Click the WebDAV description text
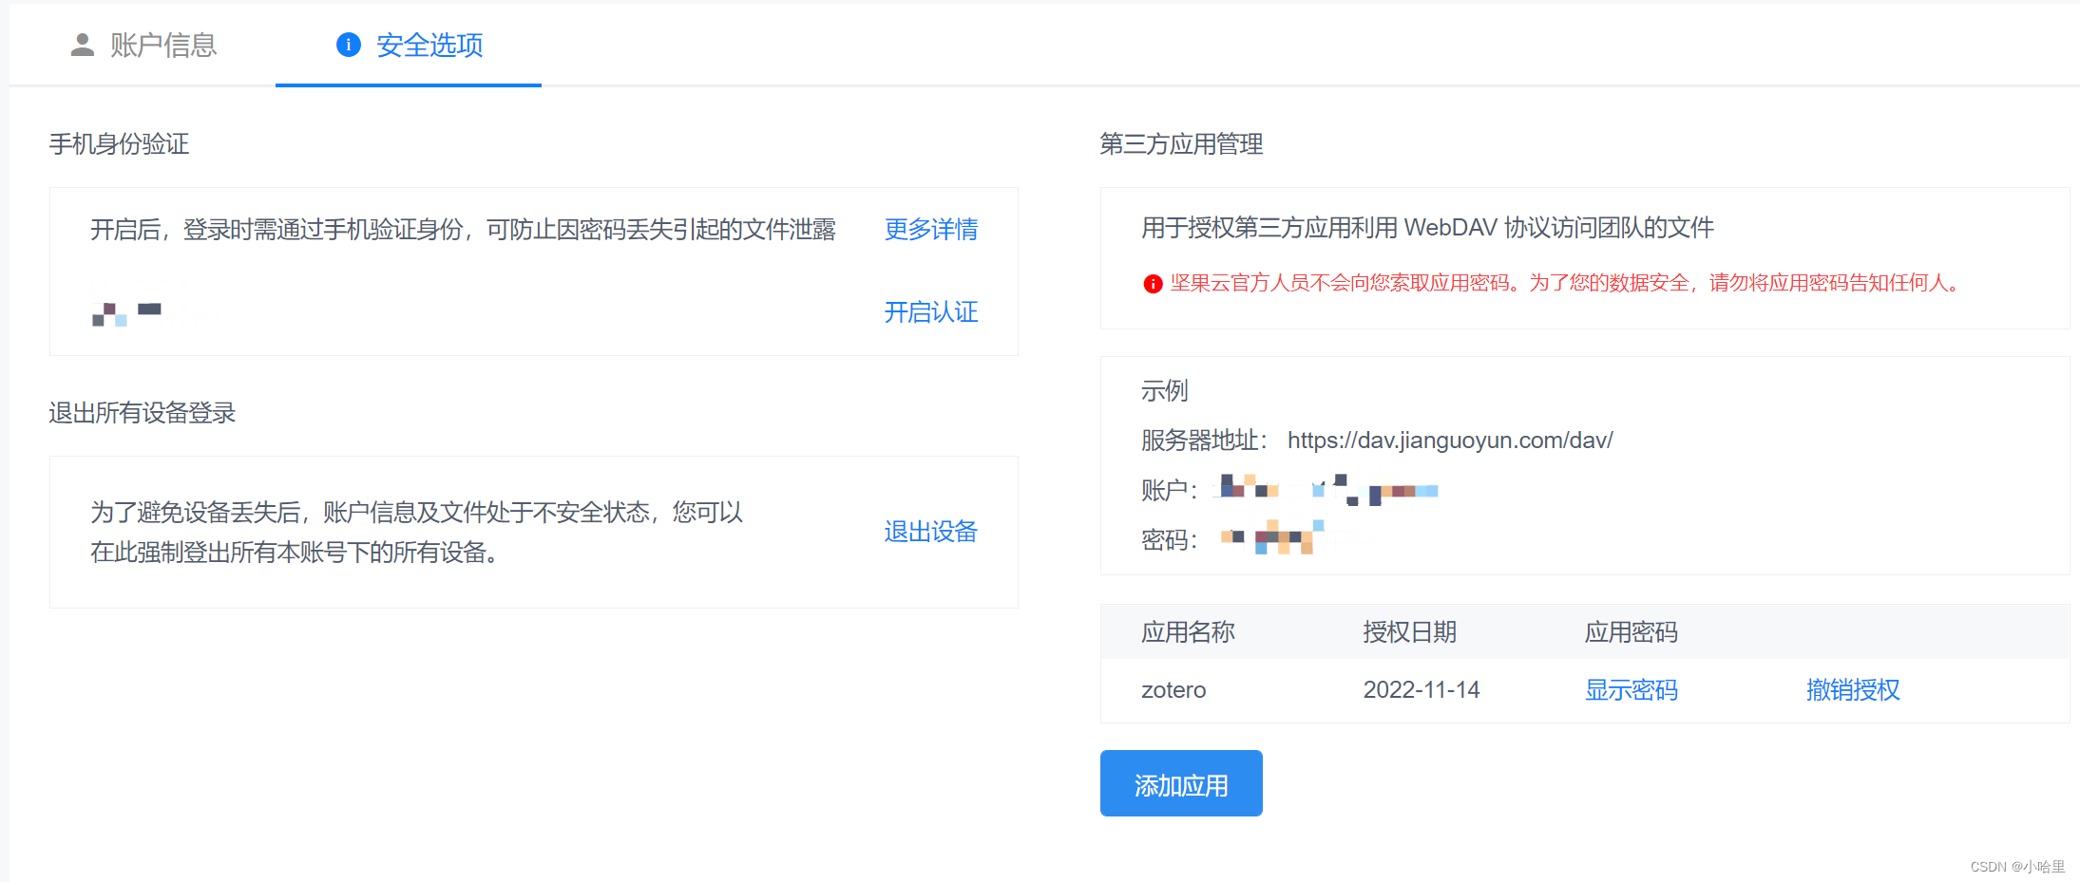 (x=1428, y=228)
